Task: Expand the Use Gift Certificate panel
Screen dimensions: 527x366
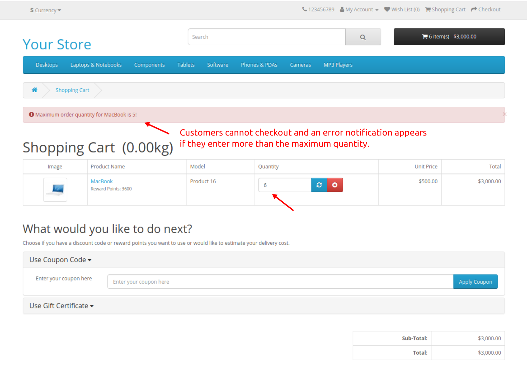Action: (x=61, y=306)
